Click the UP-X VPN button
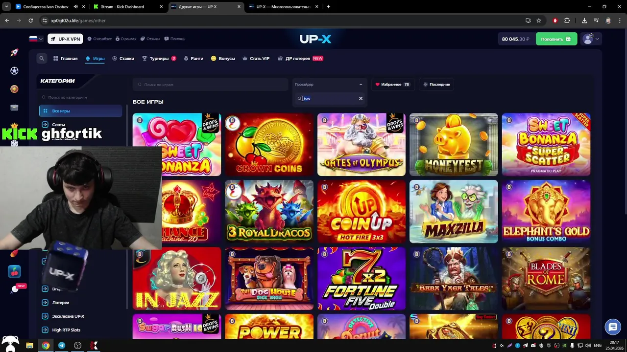627x352 pixels. pyautogui.click(x=65, y=39)
